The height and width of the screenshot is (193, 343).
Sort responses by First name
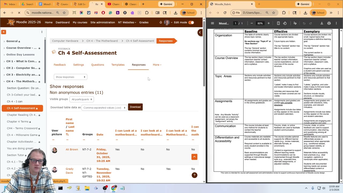coord(69,121)
